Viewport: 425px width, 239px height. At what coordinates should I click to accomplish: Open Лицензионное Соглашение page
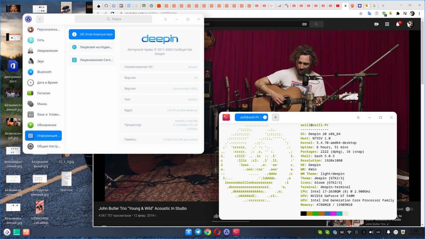click(x=92, y=60)
